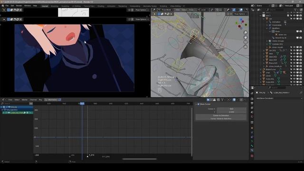Open the Bone properties tab icon
Image resolution: width=304 pixels, height=171 pixels.
tap(252, 146)
